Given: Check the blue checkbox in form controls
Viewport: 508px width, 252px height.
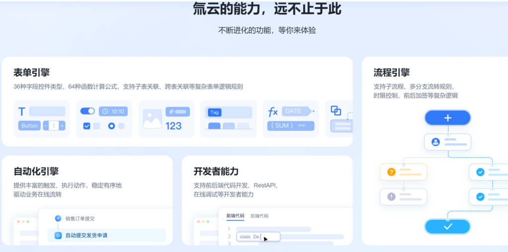Looking at the screenshot, I should pos(87,126).
